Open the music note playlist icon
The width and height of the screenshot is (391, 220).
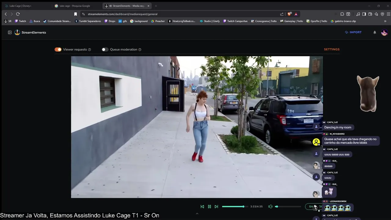coord(358,14)
